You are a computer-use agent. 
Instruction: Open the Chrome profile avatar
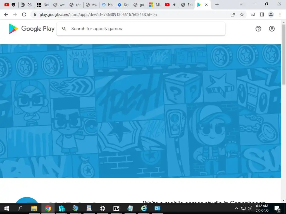click(x=271, y=14)
